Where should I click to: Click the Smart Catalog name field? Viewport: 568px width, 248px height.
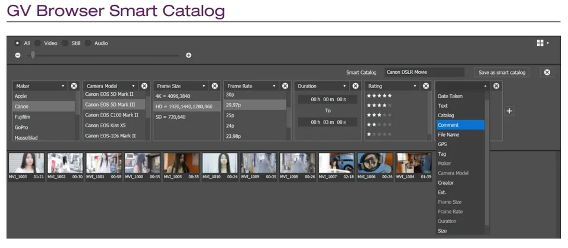[424, 72]
